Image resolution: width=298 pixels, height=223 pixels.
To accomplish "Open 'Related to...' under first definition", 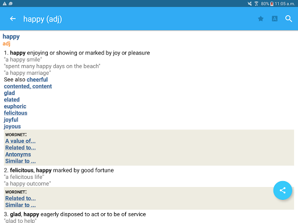I will [20, 148].
